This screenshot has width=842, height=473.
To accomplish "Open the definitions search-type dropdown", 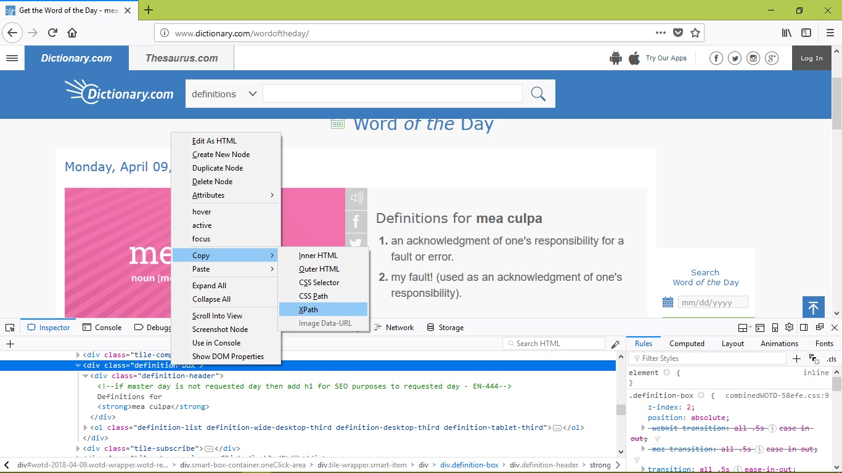I will click(x=224, y=94).
